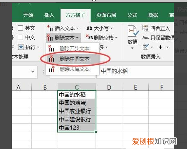Open the 页面布局 tab
This screenshot has height=149, width=187.
(x=106, y=15)
